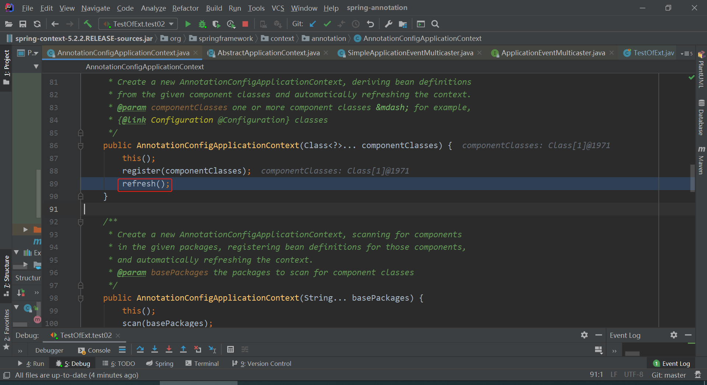Screen dimensions: 707x385
Task: Drop frame using the red X icon
Action: click(x=198, y=349)
